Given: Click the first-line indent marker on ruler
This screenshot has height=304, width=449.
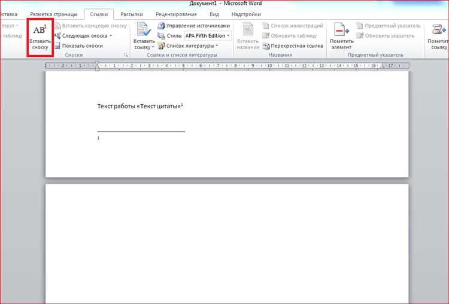Looking at the screenshot, I should click(x=97, y=63).
